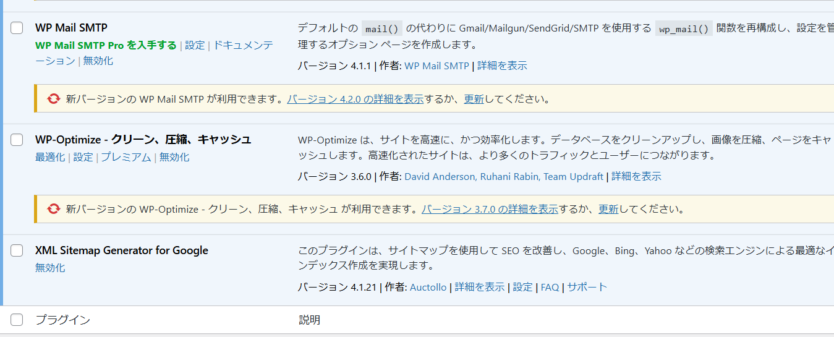This screenshot has width=834, height=337.
Task: Click 詳細を表示 for WP Mail SMTP version 4.1.1
Action: tap(502, 66)
